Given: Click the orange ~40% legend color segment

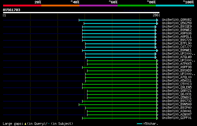Looking at the screenshot, I should 60,6.
